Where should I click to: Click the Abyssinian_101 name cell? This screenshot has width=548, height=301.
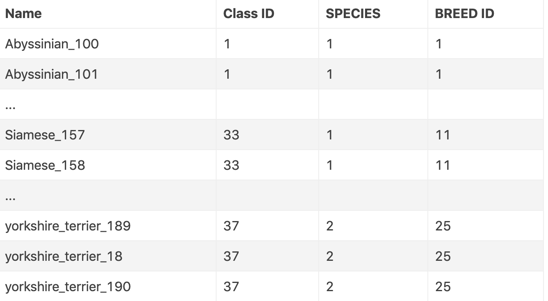point(52,74)
